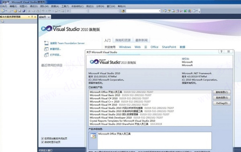Open the 体系结构(C) menu
This screenshot has height=152, width=241.
click(78, 6)
